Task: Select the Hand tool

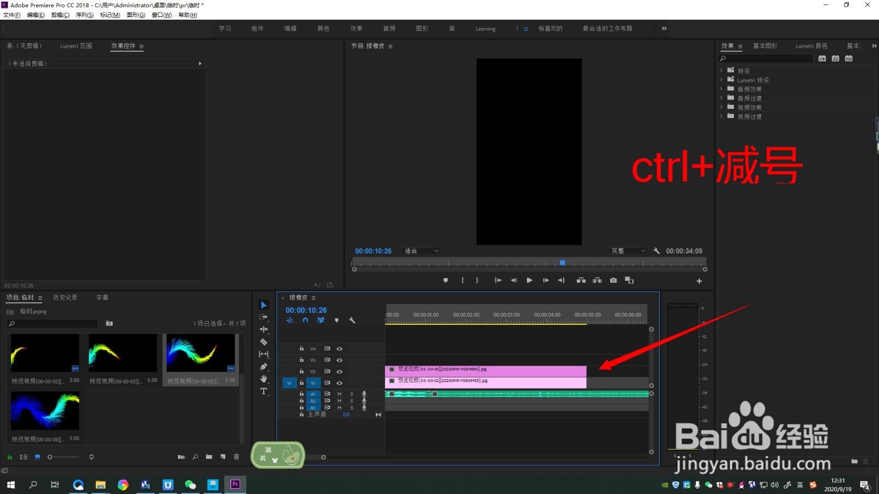Action: click(x=264, y=379)
